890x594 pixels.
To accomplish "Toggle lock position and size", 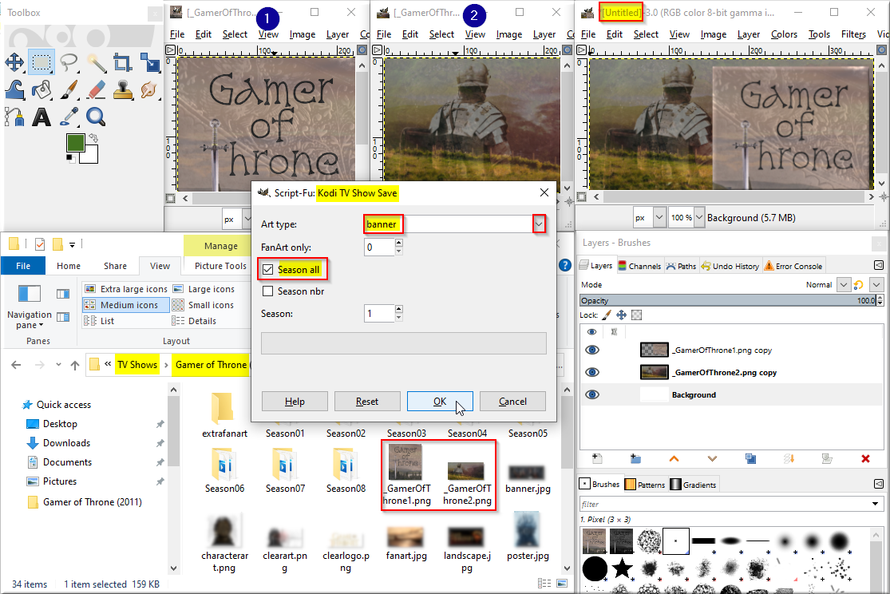I will [x=622, y=315].
